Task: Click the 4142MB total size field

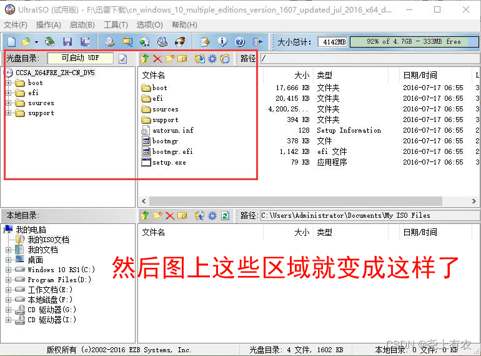Action: [x=332, y=42]
